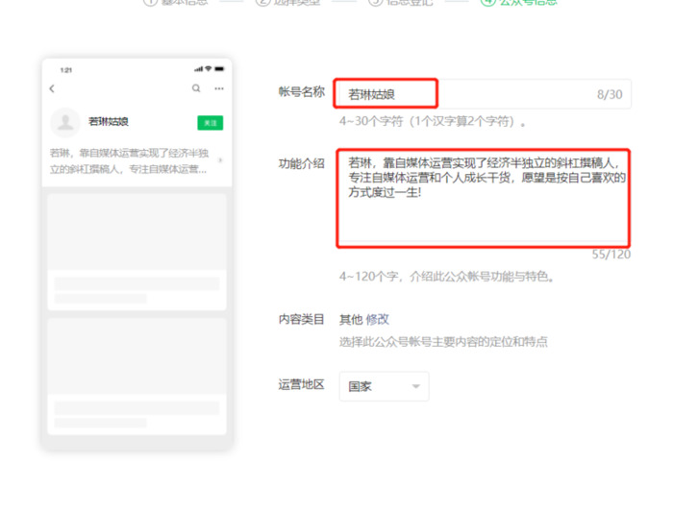
Task: Click the profile avatar in phone preview
Action: [x=65, y=122]
